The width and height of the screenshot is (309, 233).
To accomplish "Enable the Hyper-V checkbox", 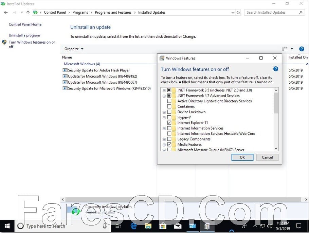I will pyautogui.click(x=169, y=117).
